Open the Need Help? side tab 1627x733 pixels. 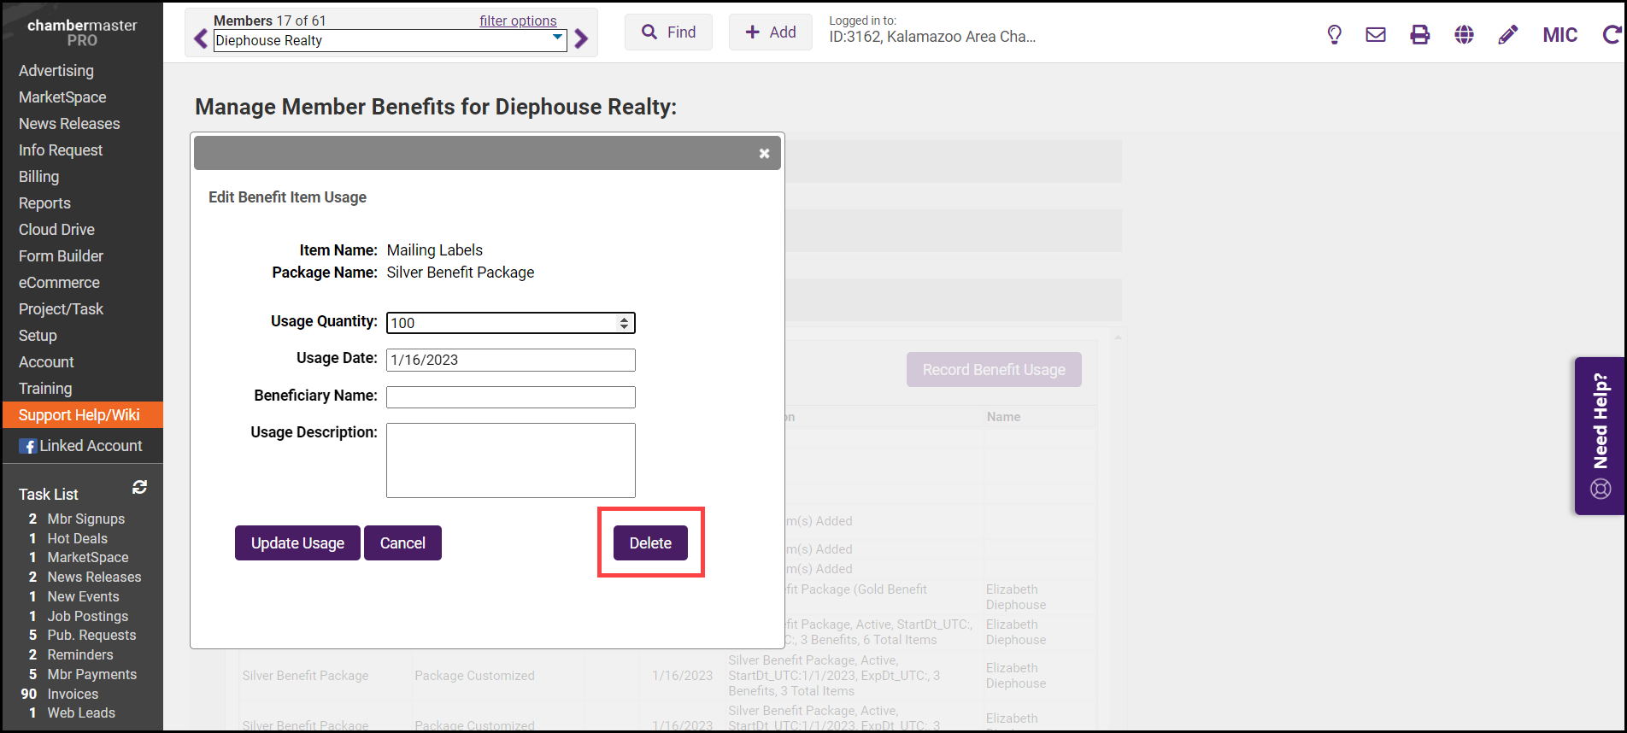tap(1600, 436)
